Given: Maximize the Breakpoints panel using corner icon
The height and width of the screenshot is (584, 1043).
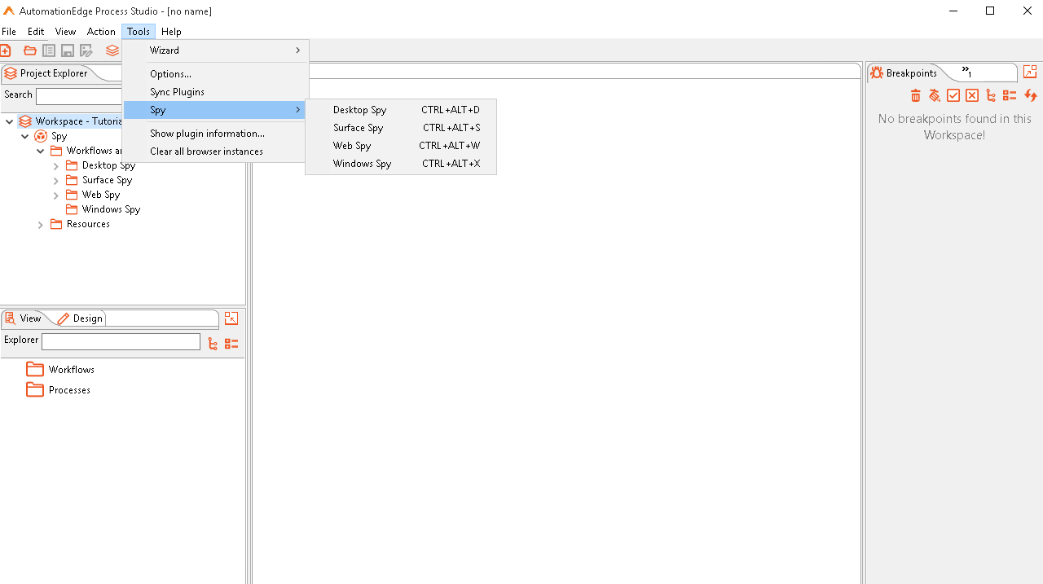Looking at the screenshot, I should (1030, 72).
